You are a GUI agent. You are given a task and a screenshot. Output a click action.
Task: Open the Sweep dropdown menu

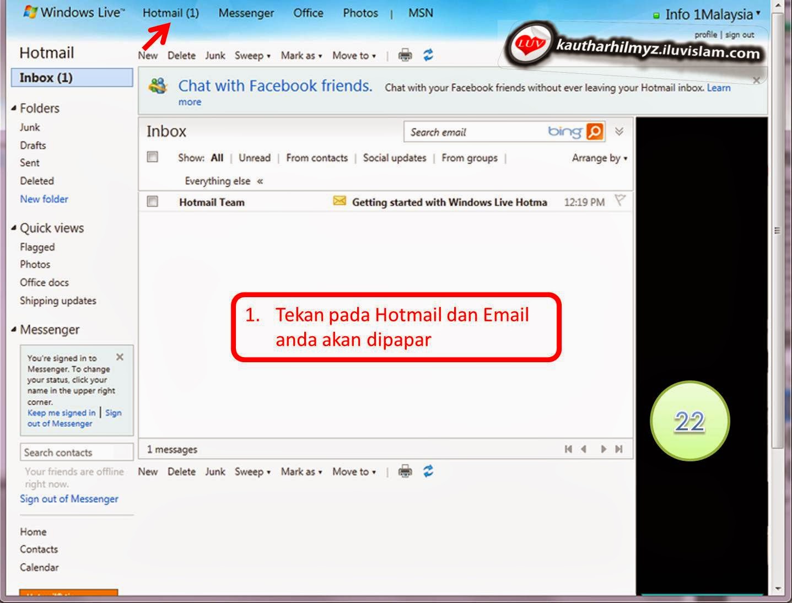click(x=252, y=56)
